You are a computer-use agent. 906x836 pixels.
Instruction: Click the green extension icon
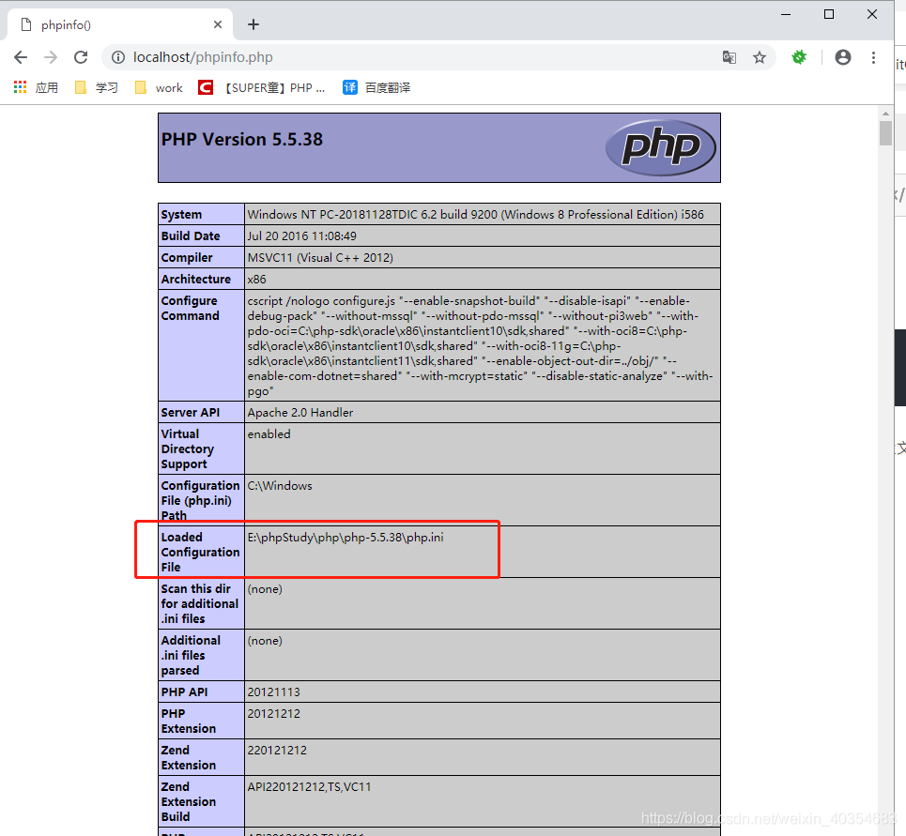[x=799, y=57]
